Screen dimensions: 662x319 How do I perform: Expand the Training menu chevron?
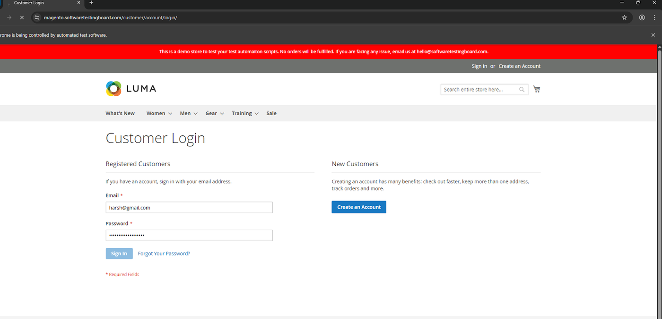click(x=257, y=114)
